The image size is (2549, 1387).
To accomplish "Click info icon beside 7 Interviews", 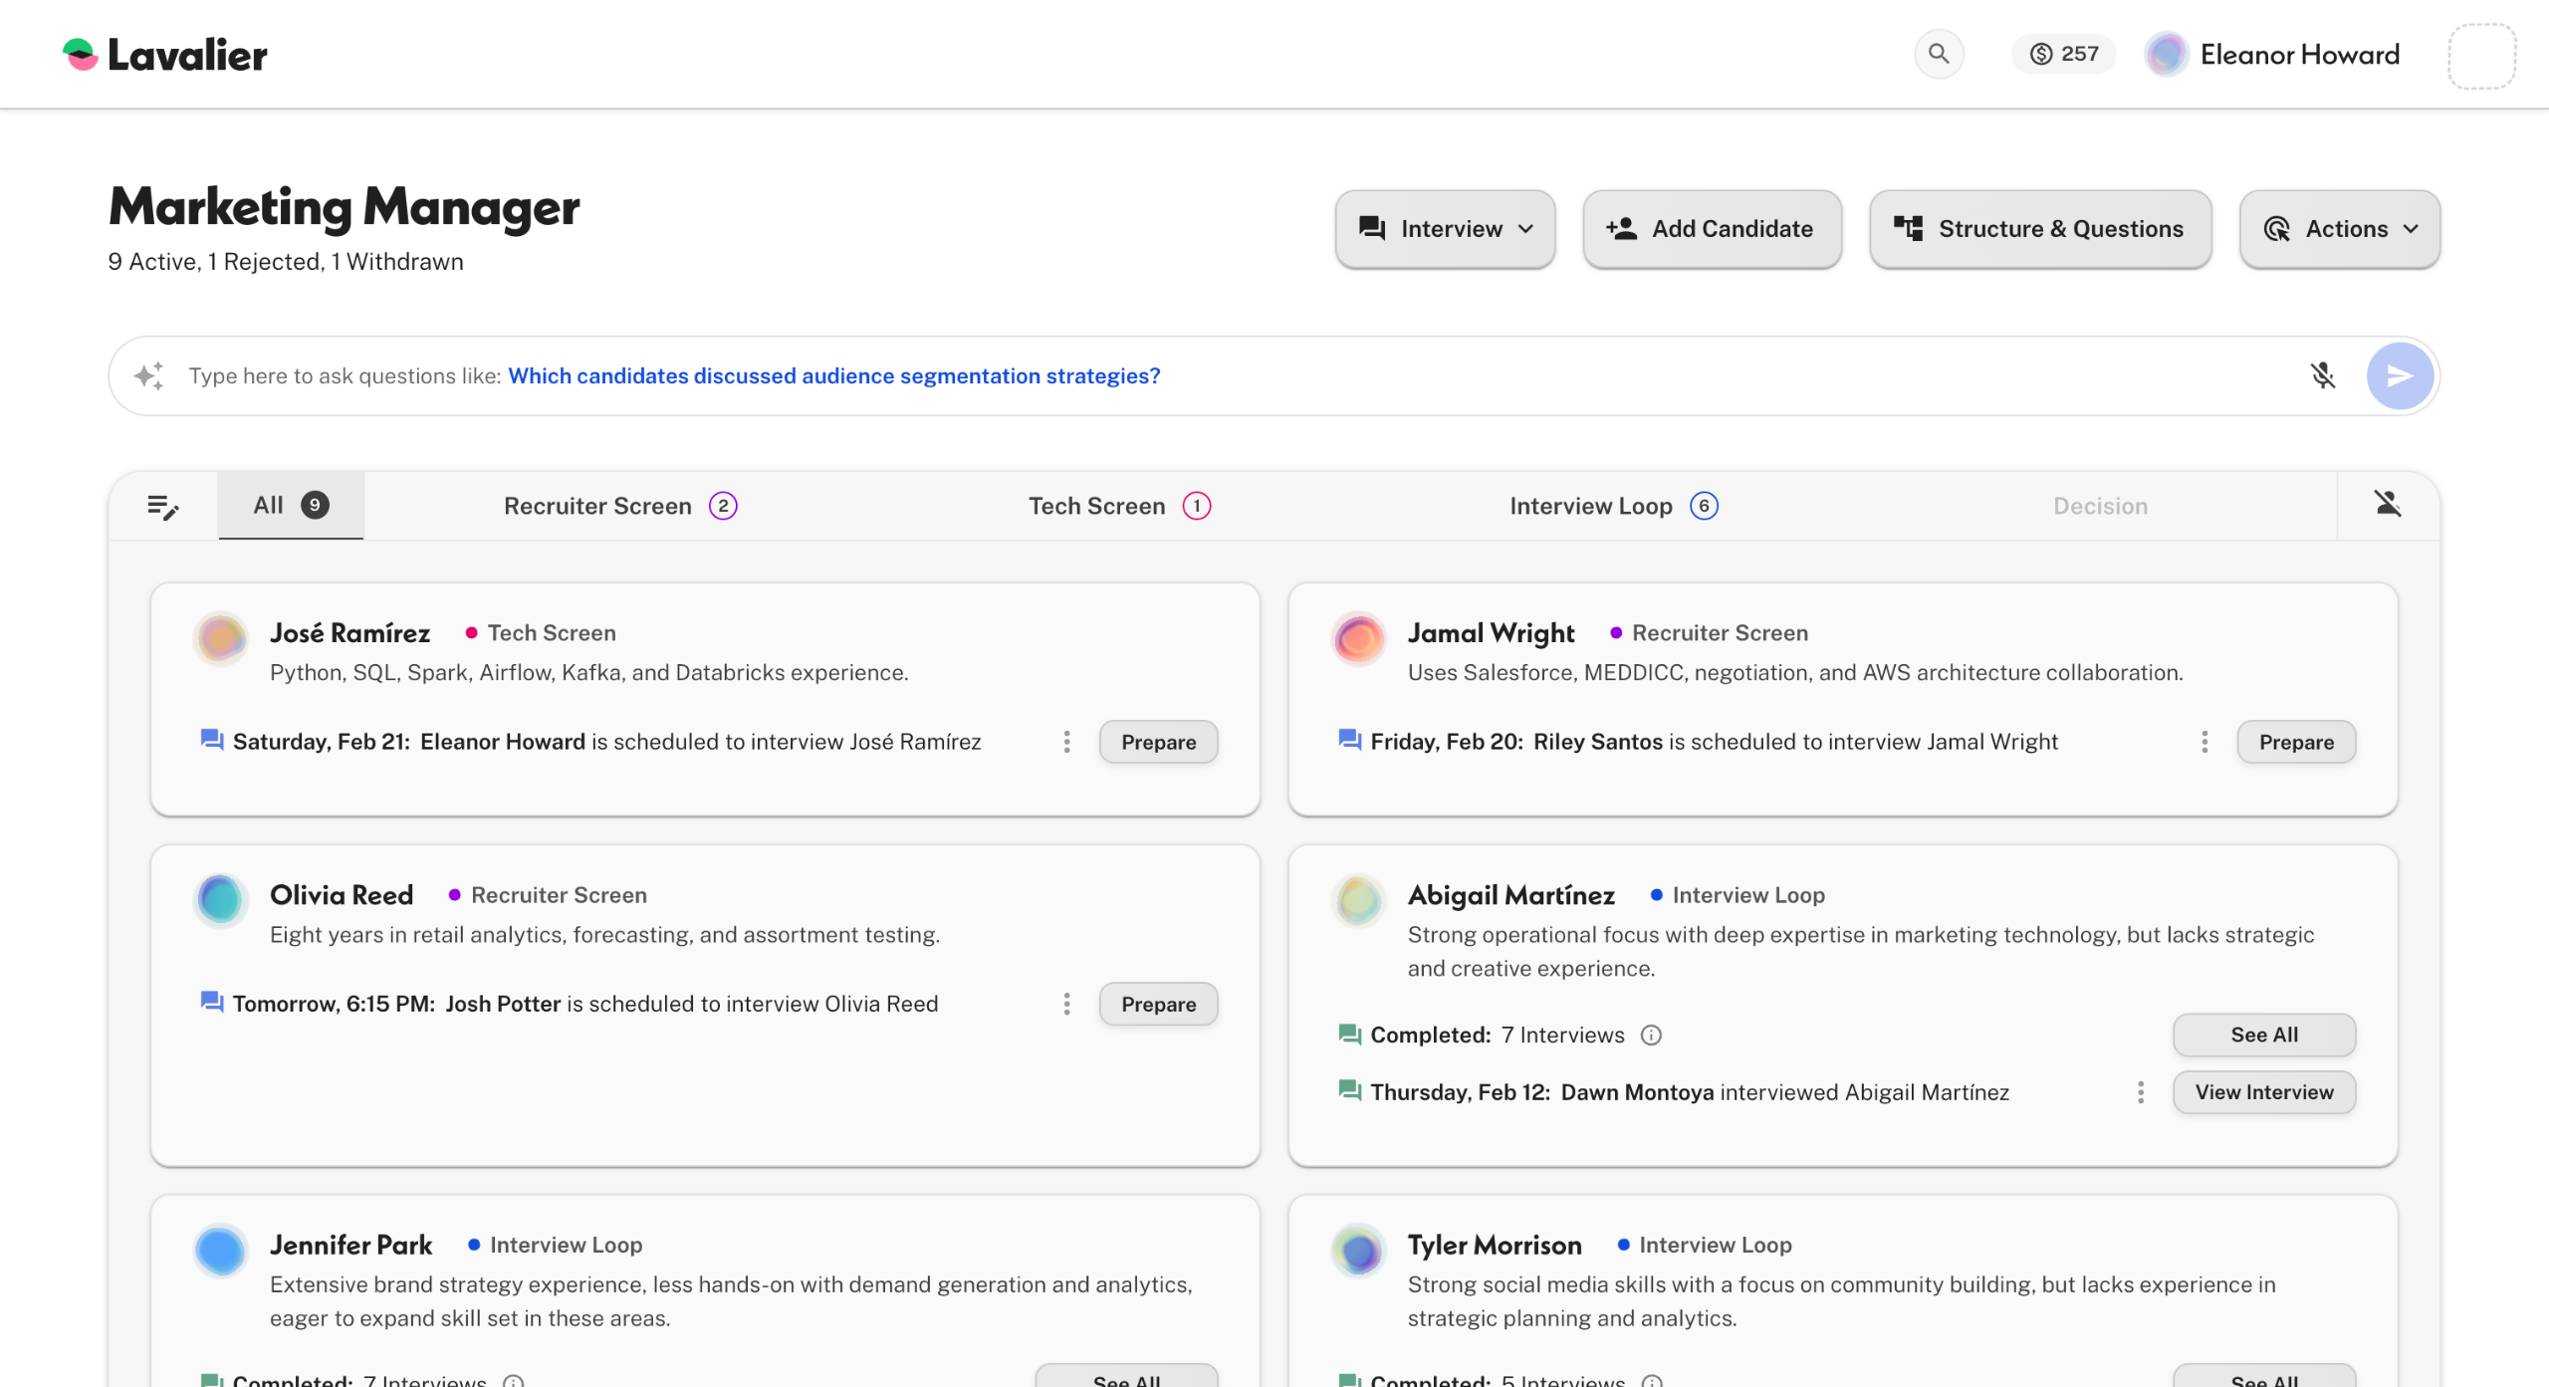I will 1651,1036.
